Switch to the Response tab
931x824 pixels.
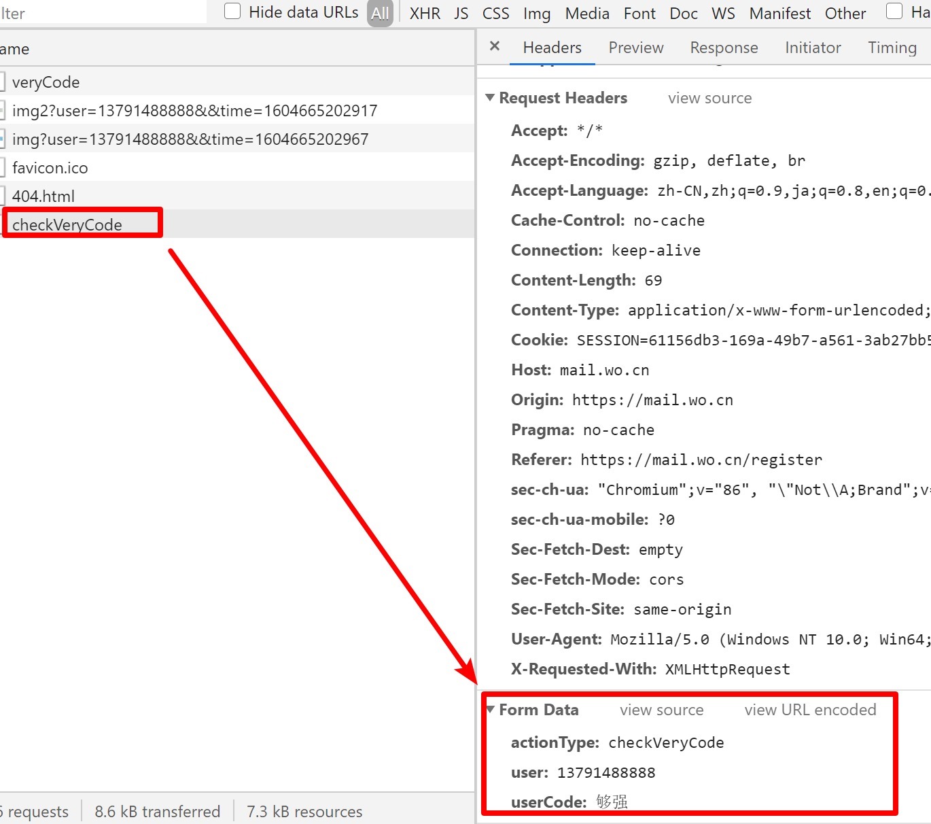(x=724, y=48)
